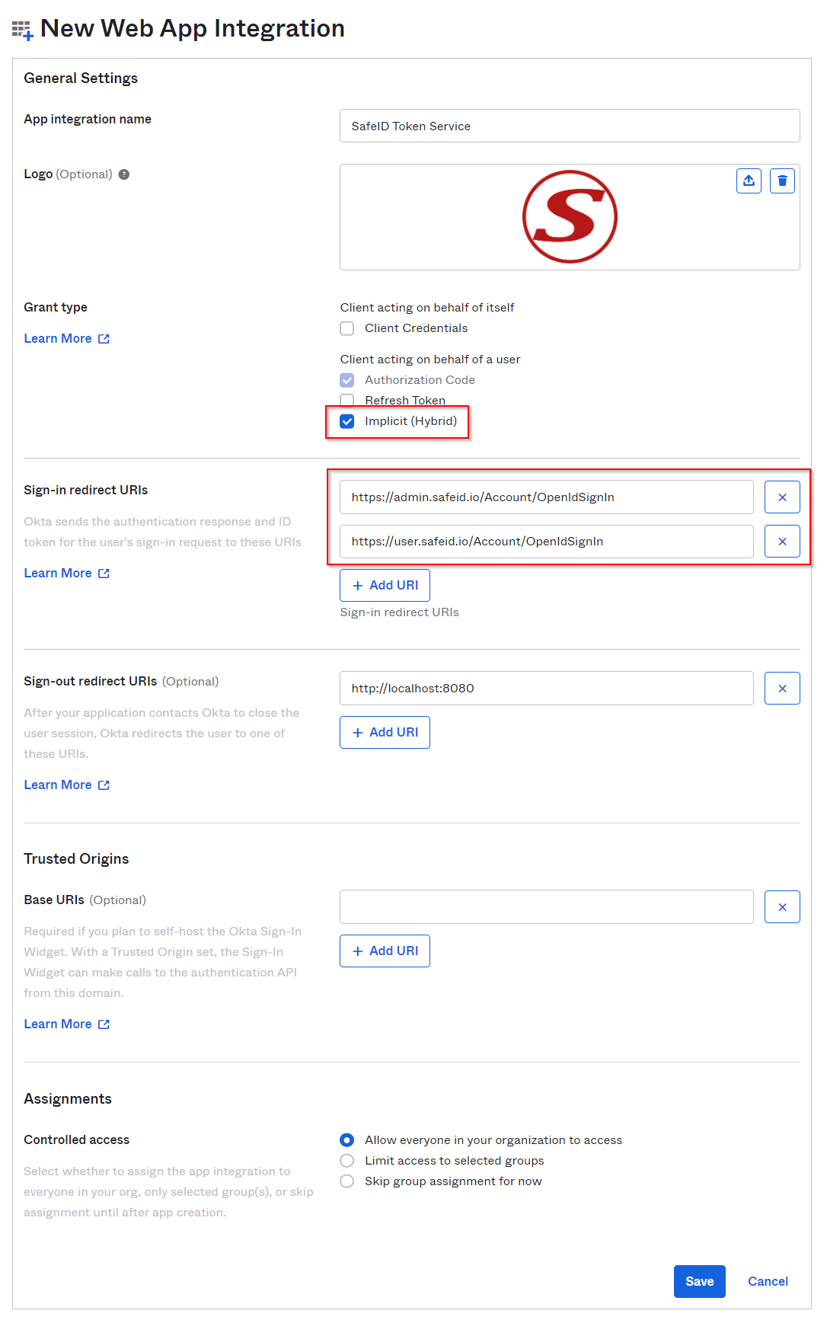
Task: Remove the user.safeid.io sign-in redirect URI
Action: [782, 542]
